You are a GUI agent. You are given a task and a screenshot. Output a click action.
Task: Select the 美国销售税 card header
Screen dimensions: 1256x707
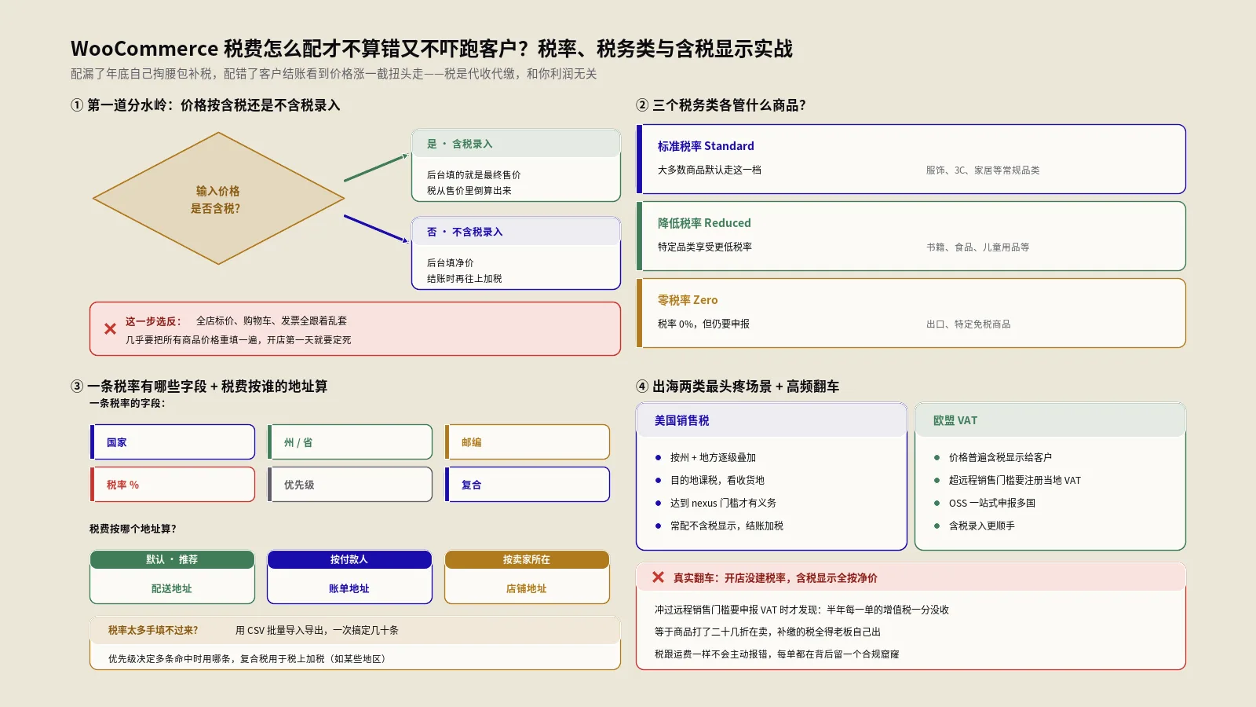click(772, 420)
